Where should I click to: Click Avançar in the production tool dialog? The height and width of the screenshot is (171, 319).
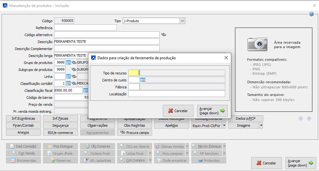tap(212, 111)
